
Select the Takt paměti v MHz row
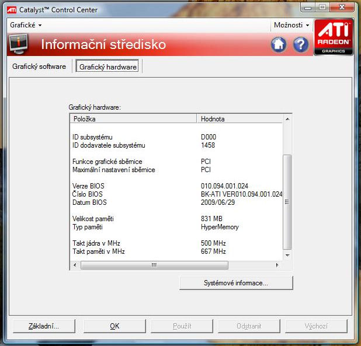[x=176, y=251]
